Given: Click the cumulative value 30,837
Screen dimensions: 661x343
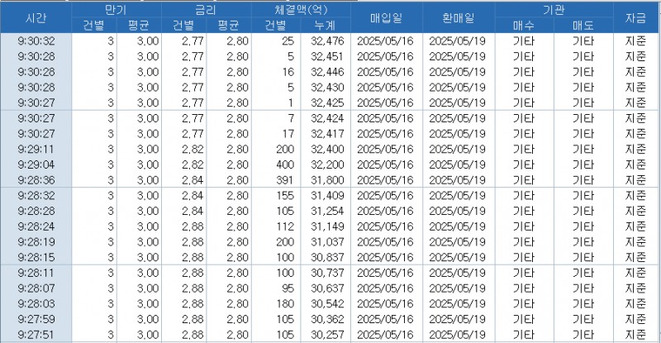Looking at the screenshot, I should point(327,257).
